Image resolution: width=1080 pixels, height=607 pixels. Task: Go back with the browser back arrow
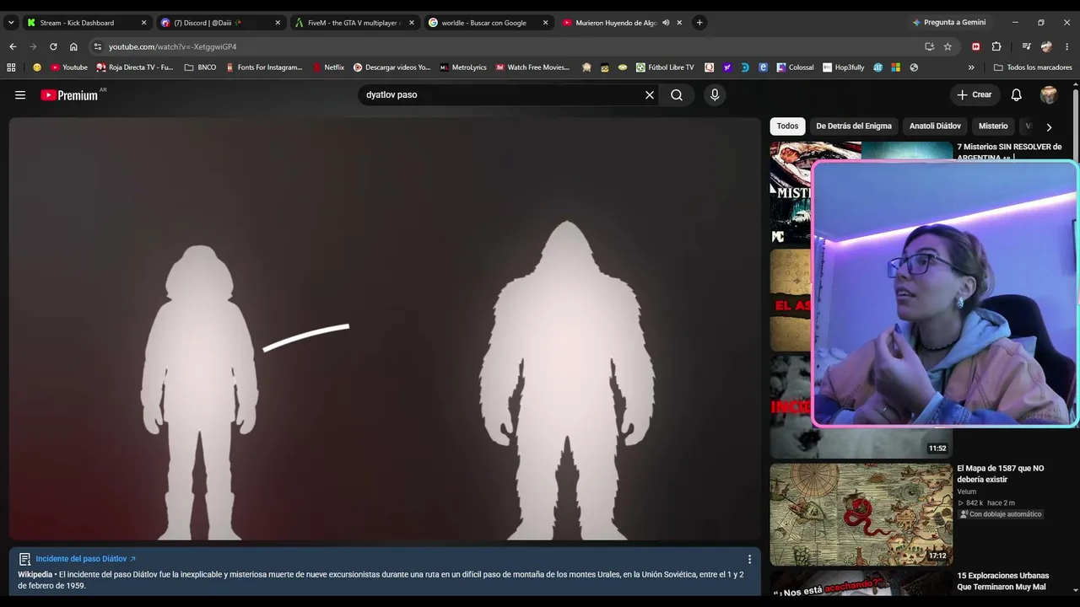pyautogui.click(x=13, y=46)
